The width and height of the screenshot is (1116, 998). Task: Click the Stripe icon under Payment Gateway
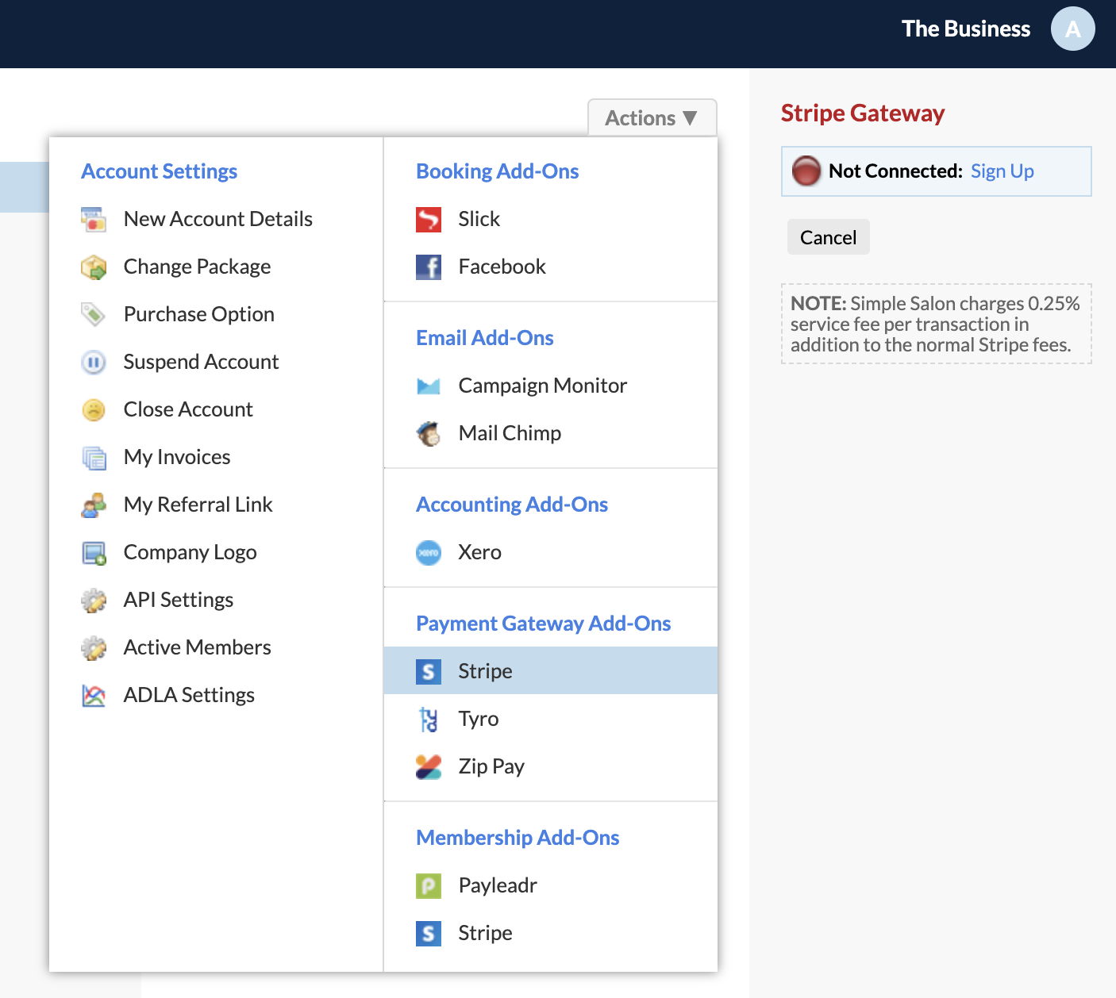click(x=429, y=671)
